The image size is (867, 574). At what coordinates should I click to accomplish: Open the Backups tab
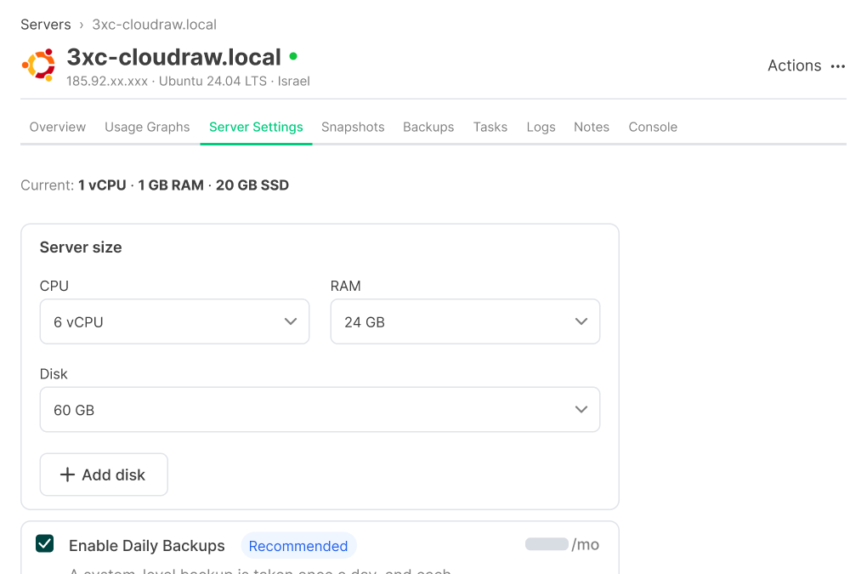point(428,128)
